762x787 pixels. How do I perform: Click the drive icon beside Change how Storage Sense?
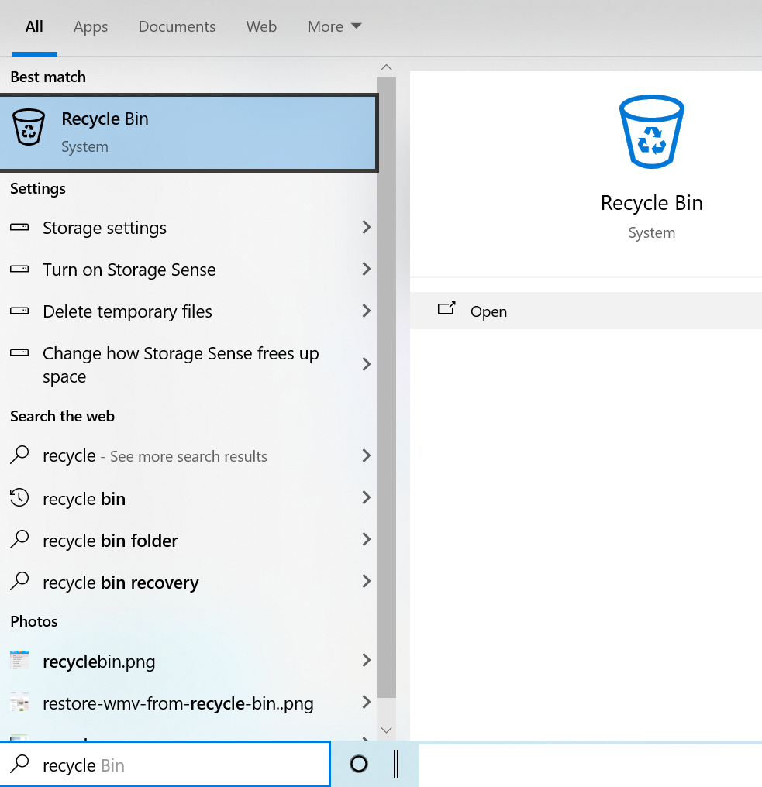pyautogui.click(x=19, y=352)
